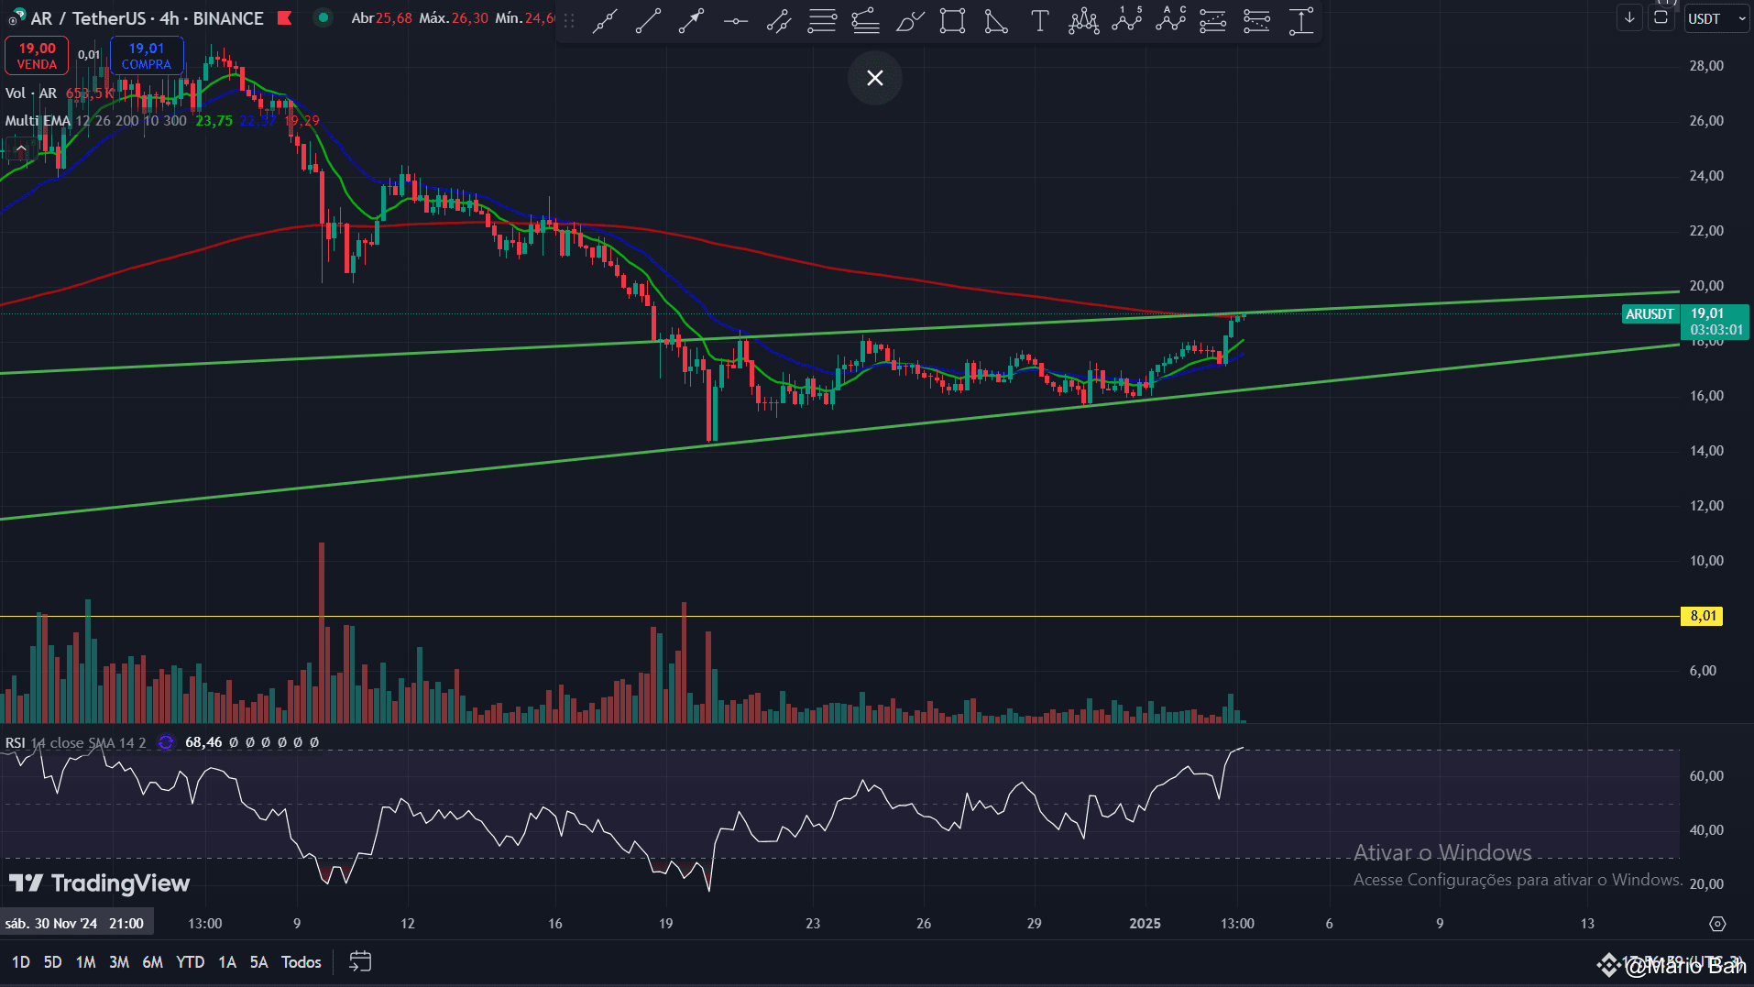Switch to the 1M time range
The height and width of the screenshot is (987, 1754).
(85, 962)
